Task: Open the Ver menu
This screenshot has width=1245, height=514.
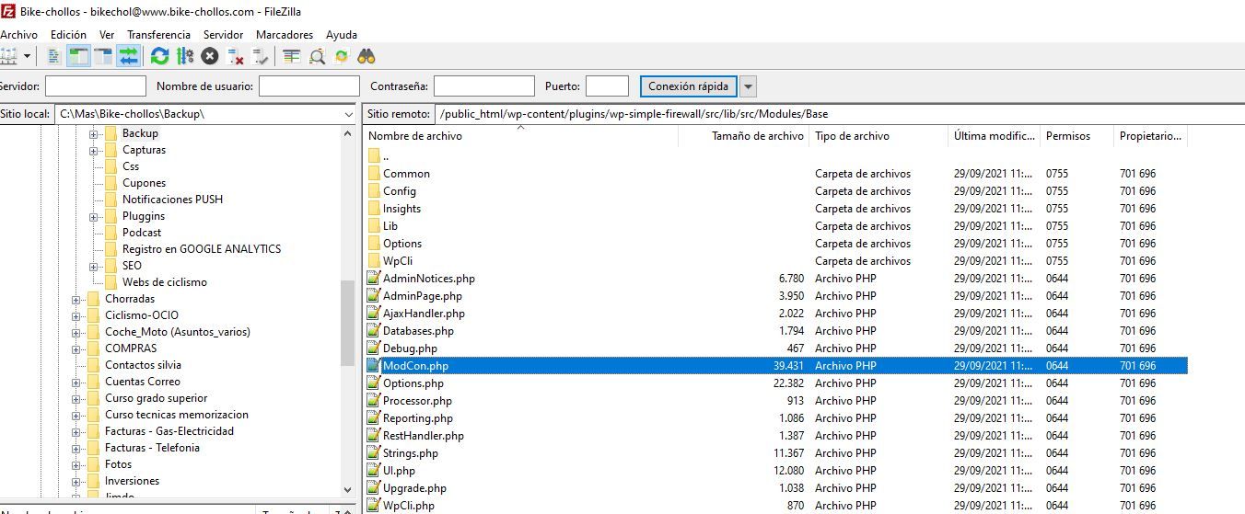Action: pos(107,34)
